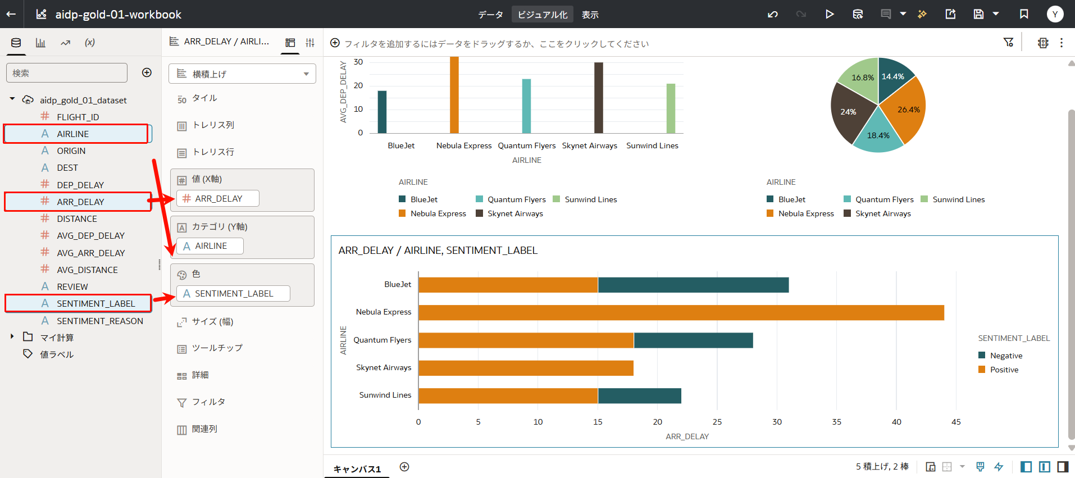Open the notes dropdown arrow
Image resolution: width=1075 pixels, height=478 pixels.
pos(903,14)
